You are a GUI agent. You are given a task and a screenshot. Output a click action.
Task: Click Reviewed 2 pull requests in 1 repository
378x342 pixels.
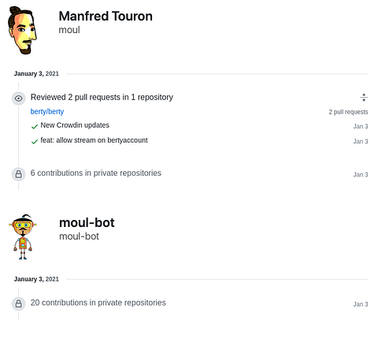click(x=102, y=97)
